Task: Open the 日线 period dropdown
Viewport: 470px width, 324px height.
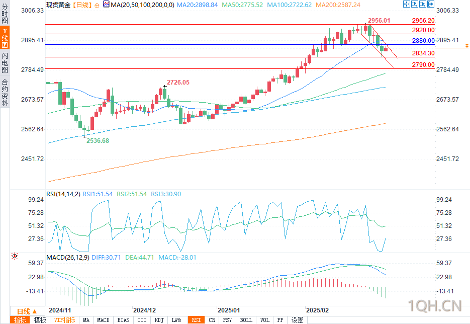Action: [x=27, y=311]
